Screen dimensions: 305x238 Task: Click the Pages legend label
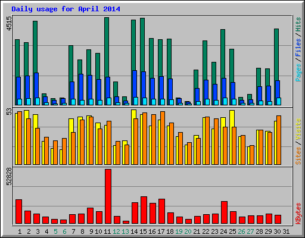click(x=298, y=73)
